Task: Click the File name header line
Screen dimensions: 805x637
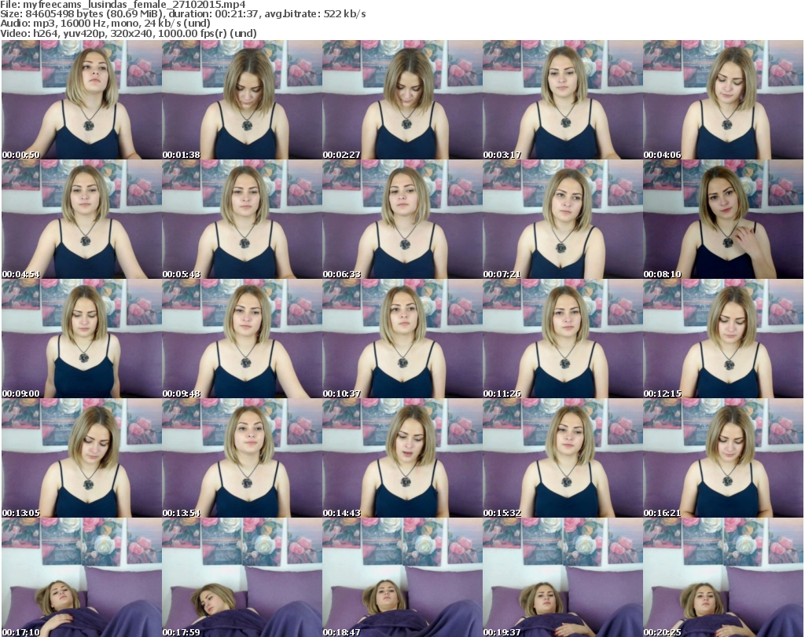Action: pos(123,5)
